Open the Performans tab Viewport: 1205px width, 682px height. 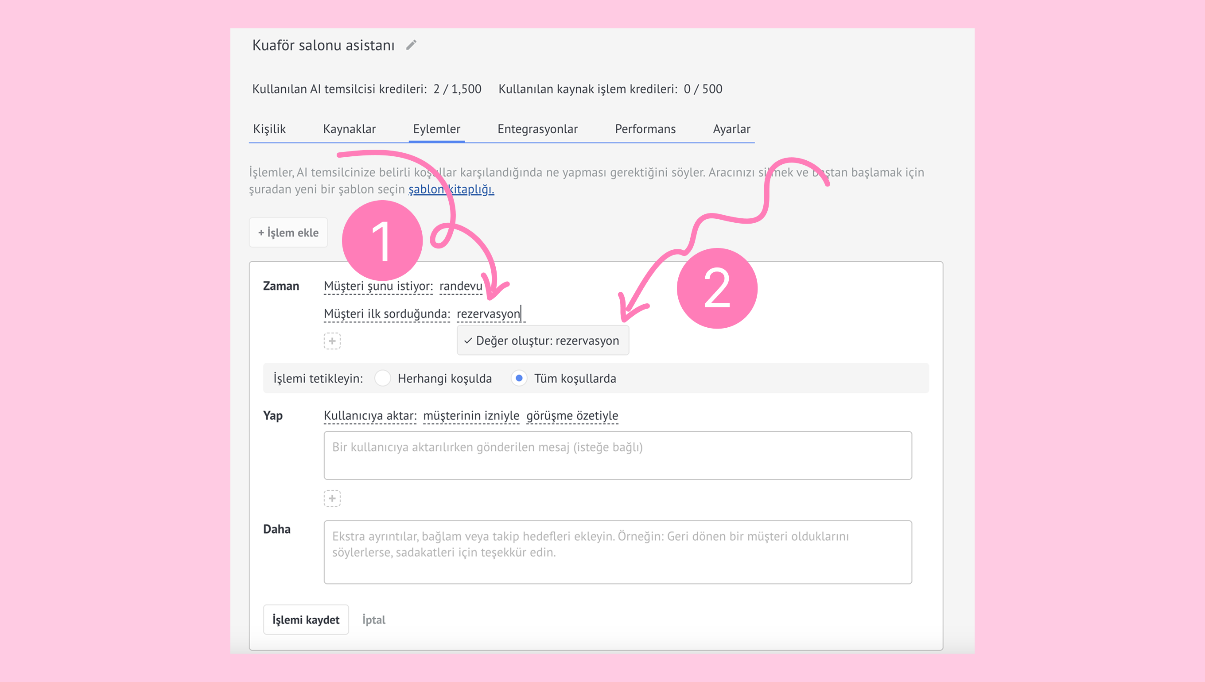[645, 129]
